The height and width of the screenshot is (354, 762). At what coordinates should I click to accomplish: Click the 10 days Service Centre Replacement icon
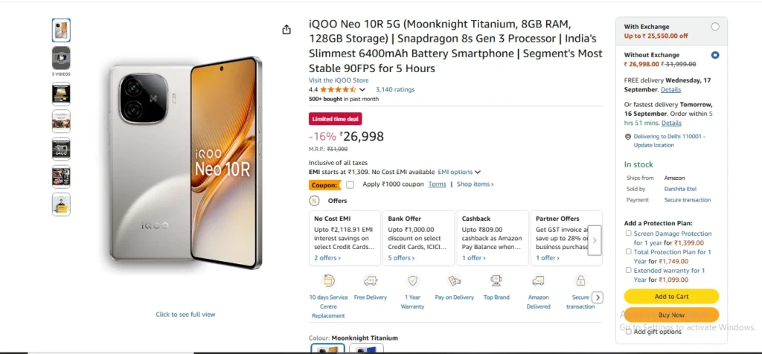328,281
